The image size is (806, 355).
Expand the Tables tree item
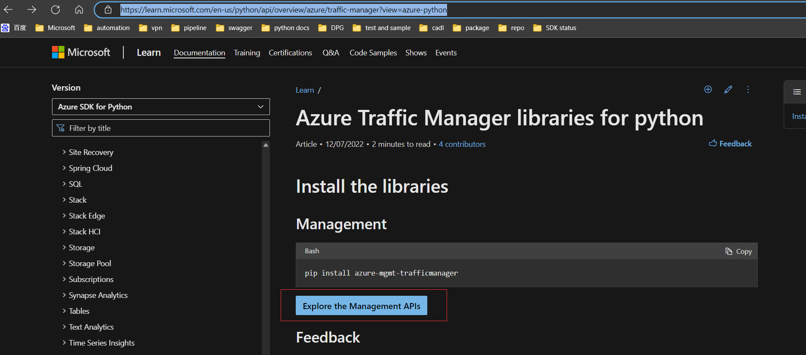click(79, 311)
